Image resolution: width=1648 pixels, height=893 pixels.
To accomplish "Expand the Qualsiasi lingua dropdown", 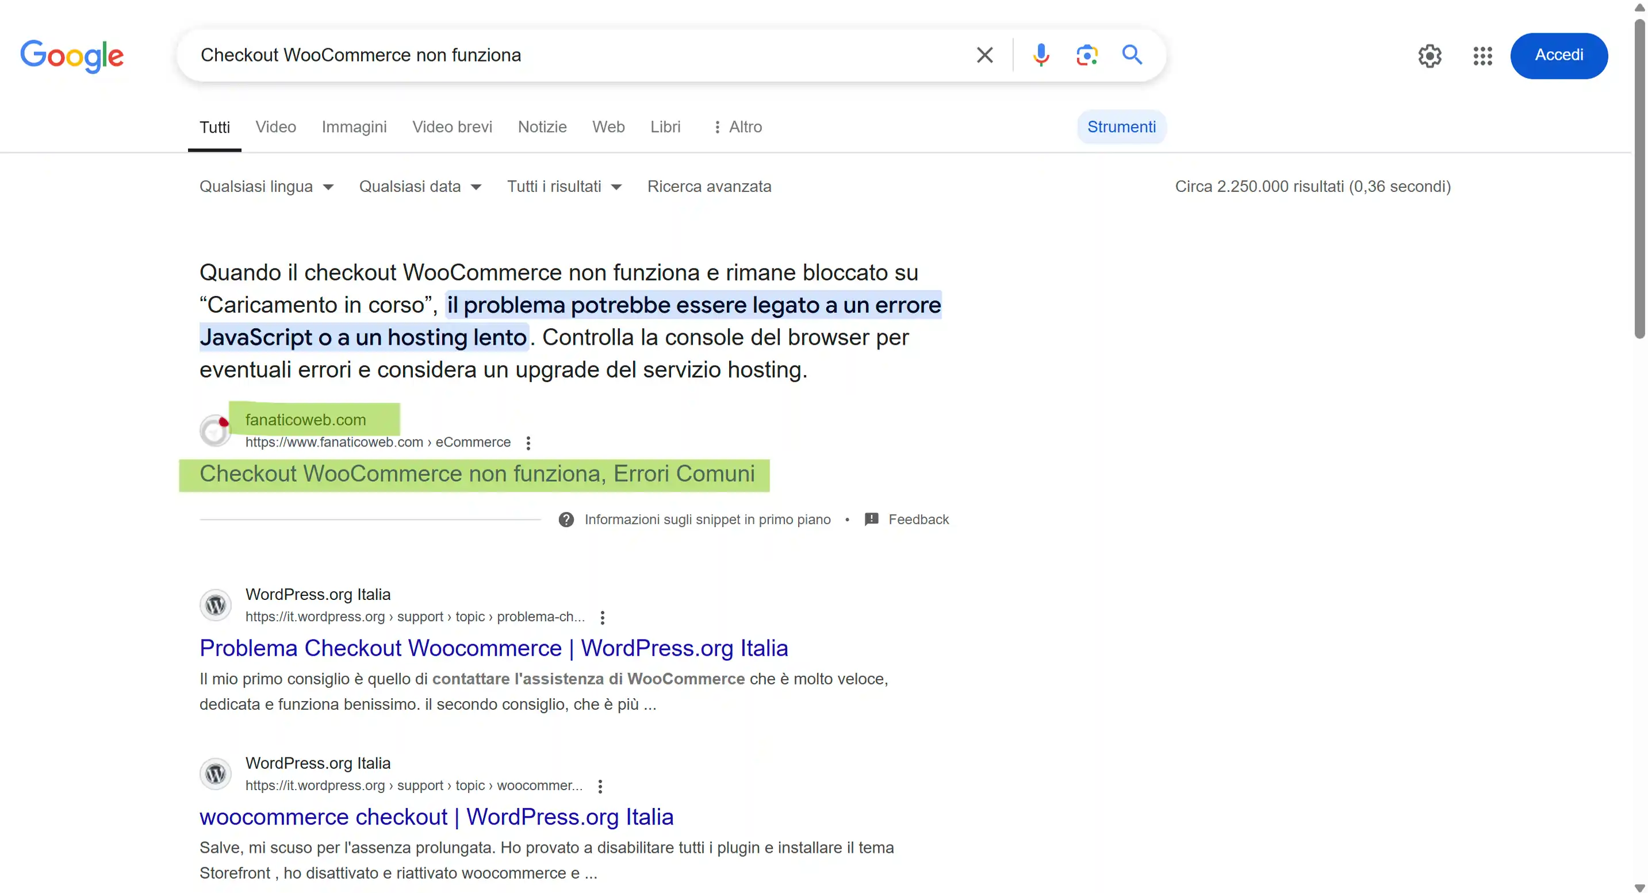I will (266, 187).
